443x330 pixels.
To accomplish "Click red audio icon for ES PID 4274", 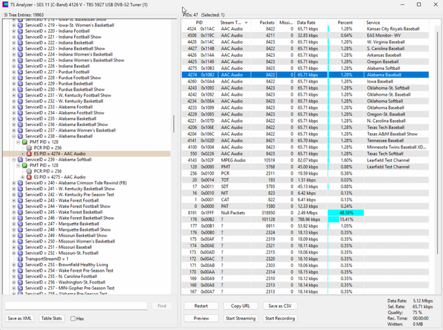I will (29, 154).
